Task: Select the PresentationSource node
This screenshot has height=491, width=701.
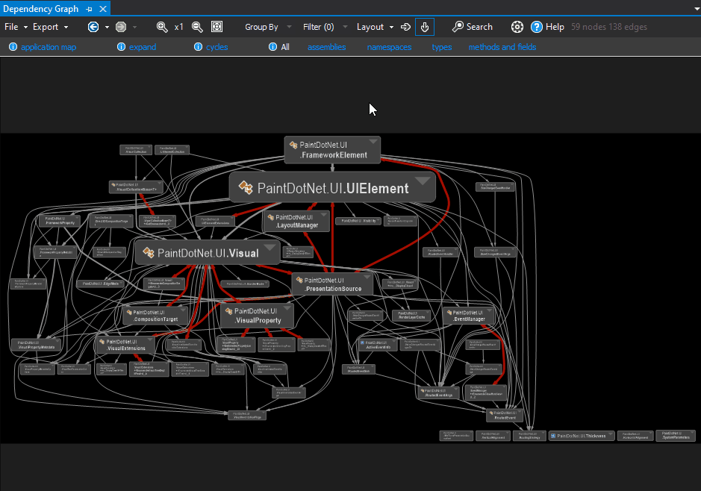Action: (x=332, y=284)
